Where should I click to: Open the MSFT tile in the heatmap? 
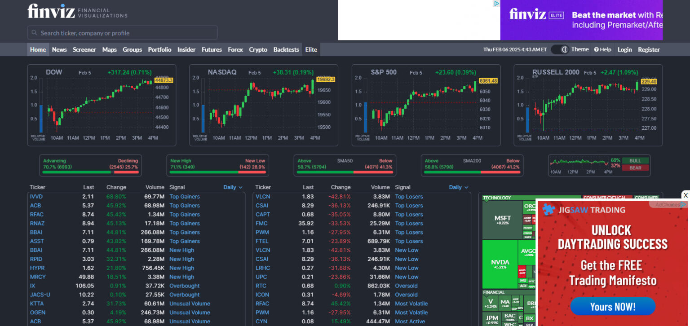[x=502, y=219]
